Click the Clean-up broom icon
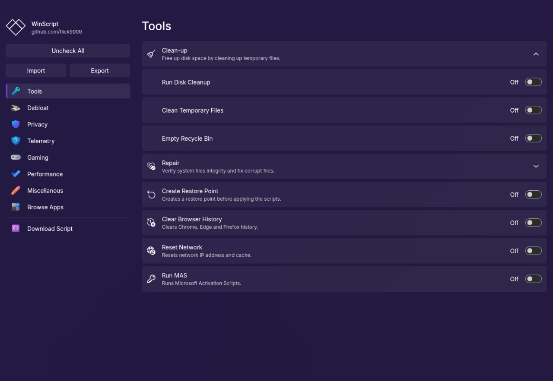Viewport: 553px width, 381px height. [x=151, y=54]
